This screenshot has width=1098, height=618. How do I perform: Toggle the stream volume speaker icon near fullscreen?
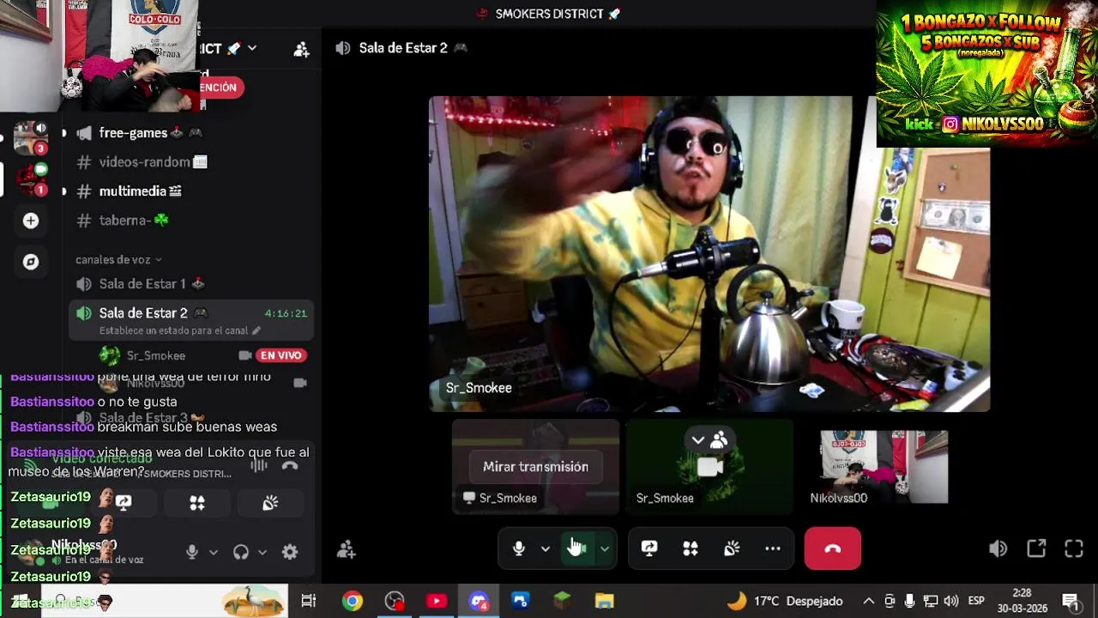pos(998,548)
